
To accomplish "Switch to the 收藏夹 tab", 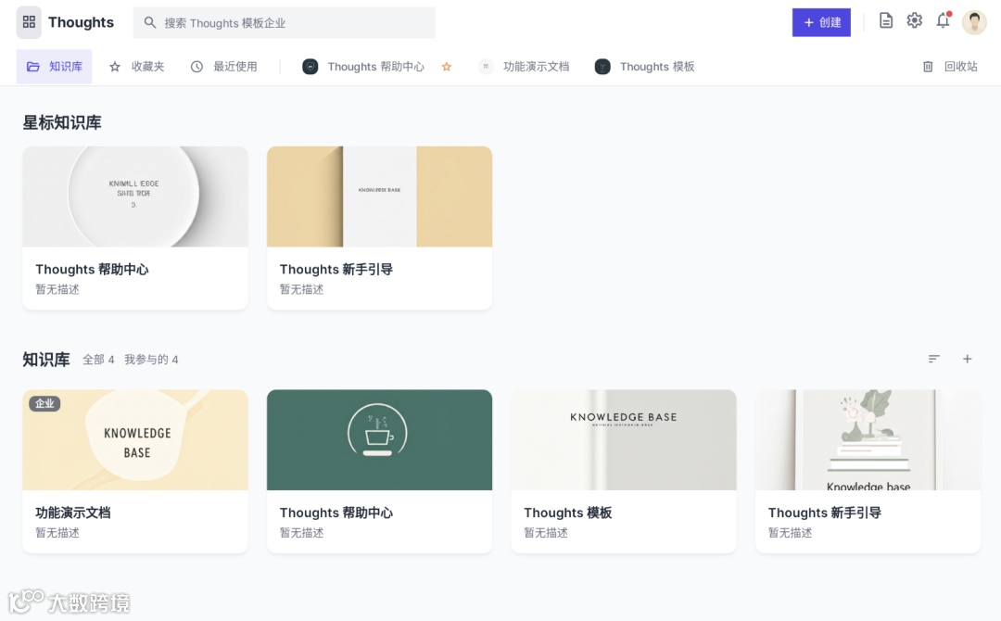I will coord(136,67).
